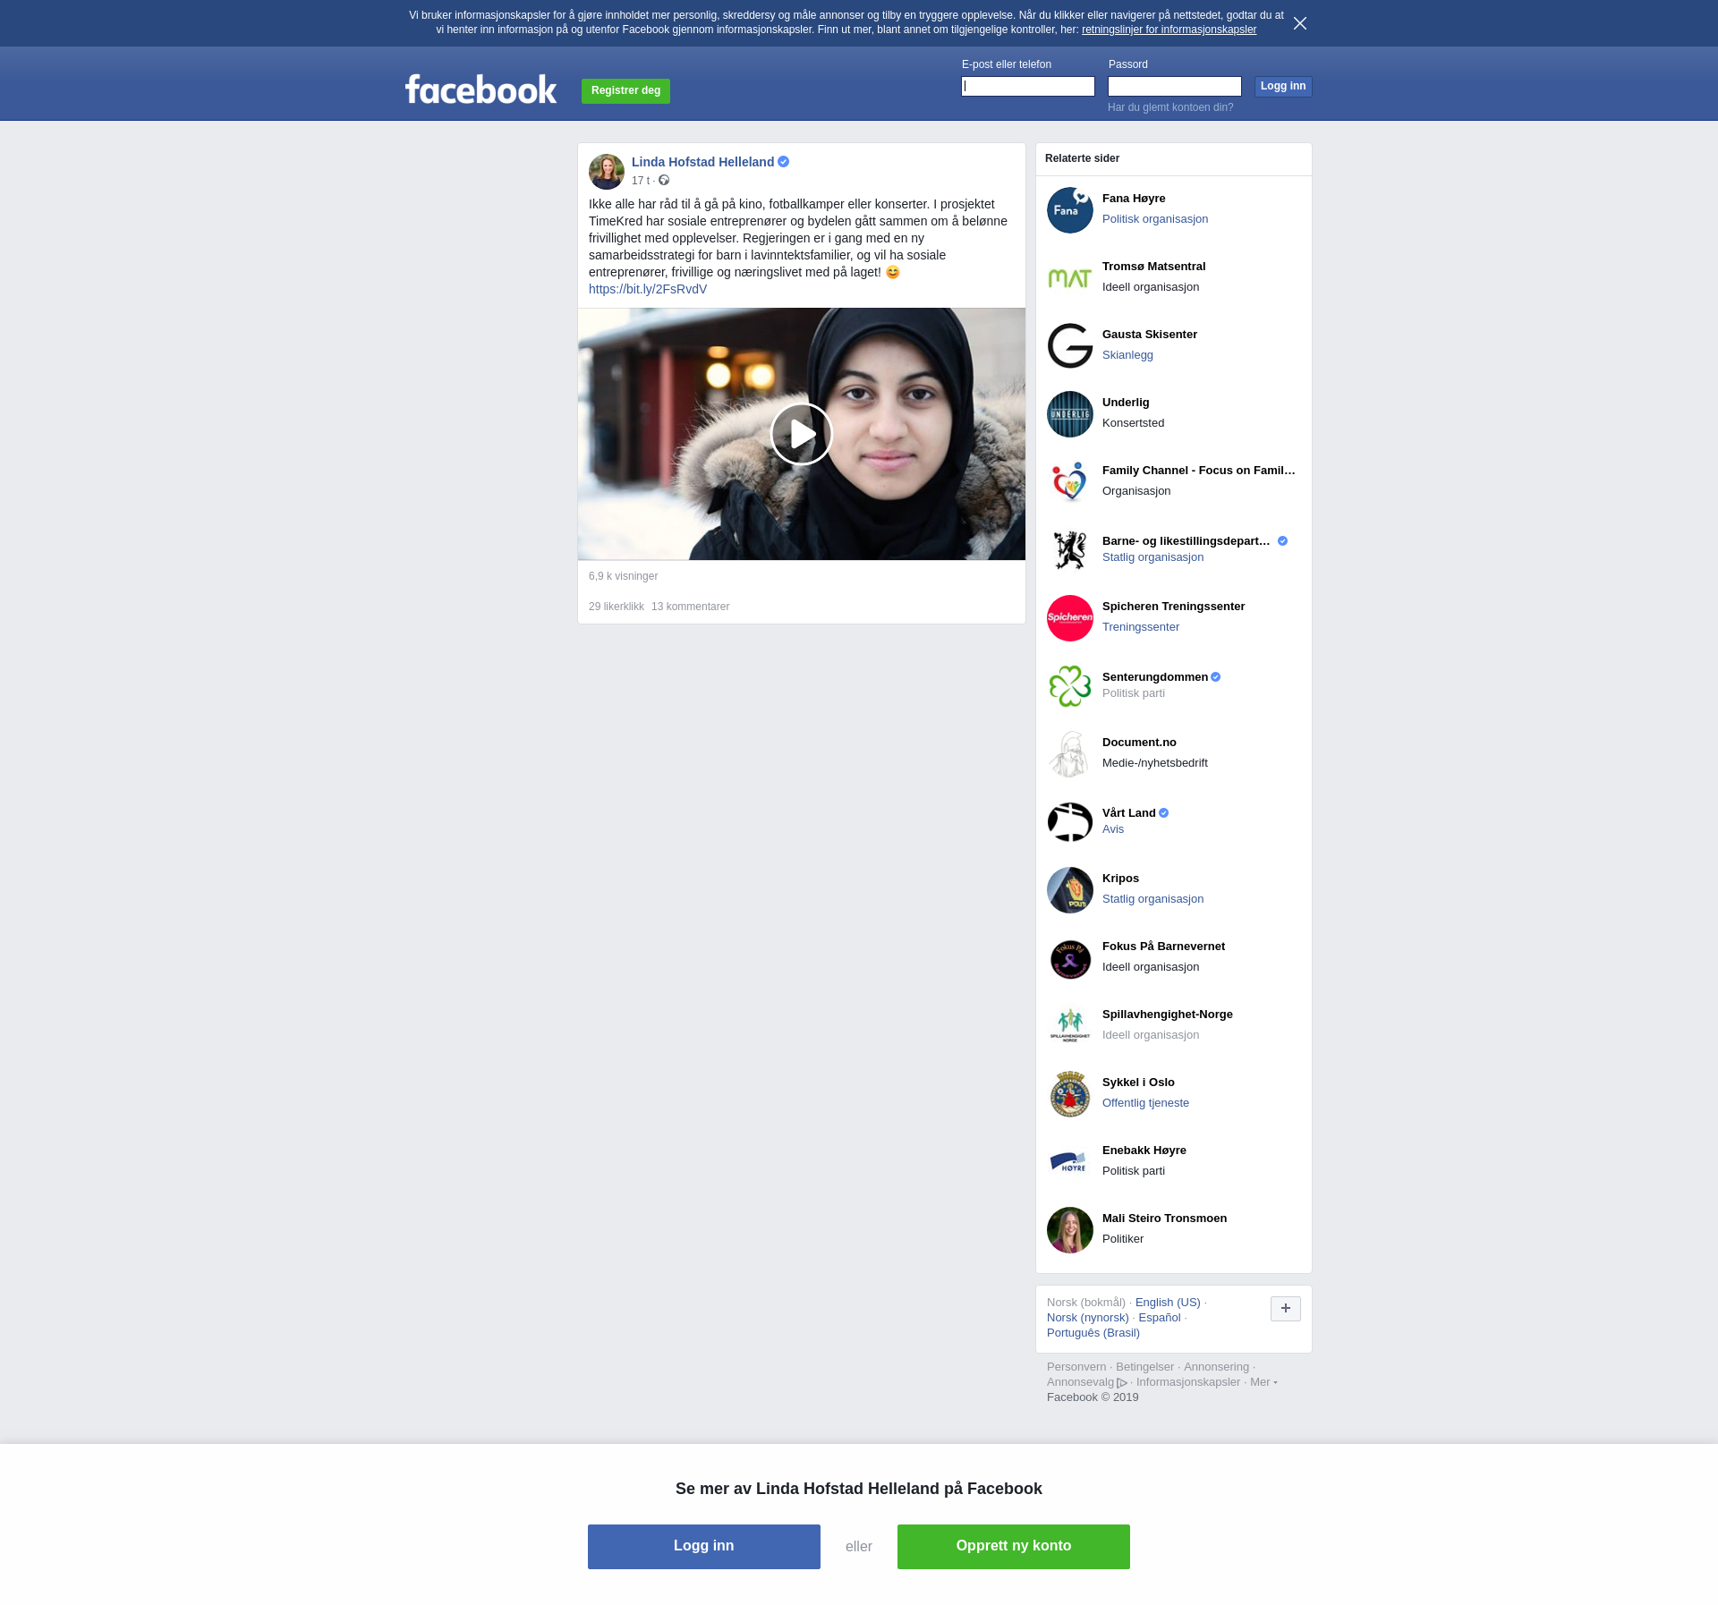Open Fana Høyre page name
The height and width of the screenshot is (1605, 1718).
click(x=1134, y=199)
